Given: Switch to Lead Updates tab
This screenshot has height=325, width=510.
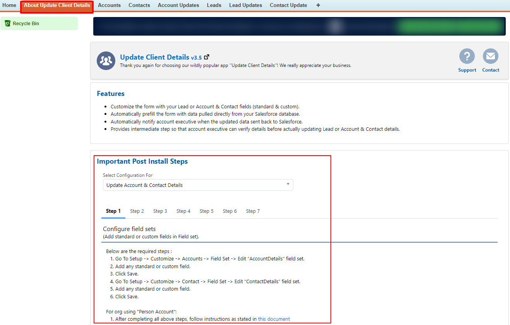Looking at the screenshot, I should point(245,5).
